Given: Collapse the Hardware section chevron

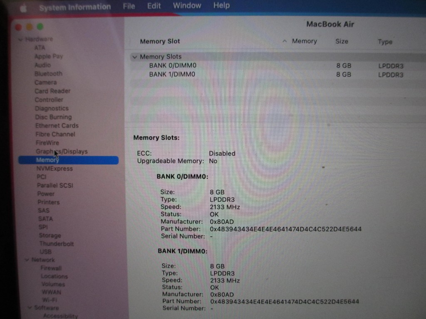Looking at the screenshot, I should pyautogui.click(x=21, y=39).
